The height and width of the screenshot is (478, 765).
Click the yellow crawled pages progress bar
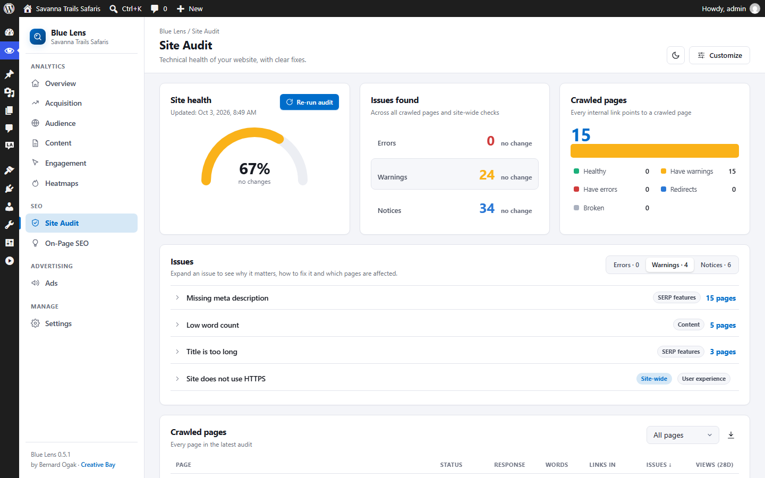click(654, 151)
